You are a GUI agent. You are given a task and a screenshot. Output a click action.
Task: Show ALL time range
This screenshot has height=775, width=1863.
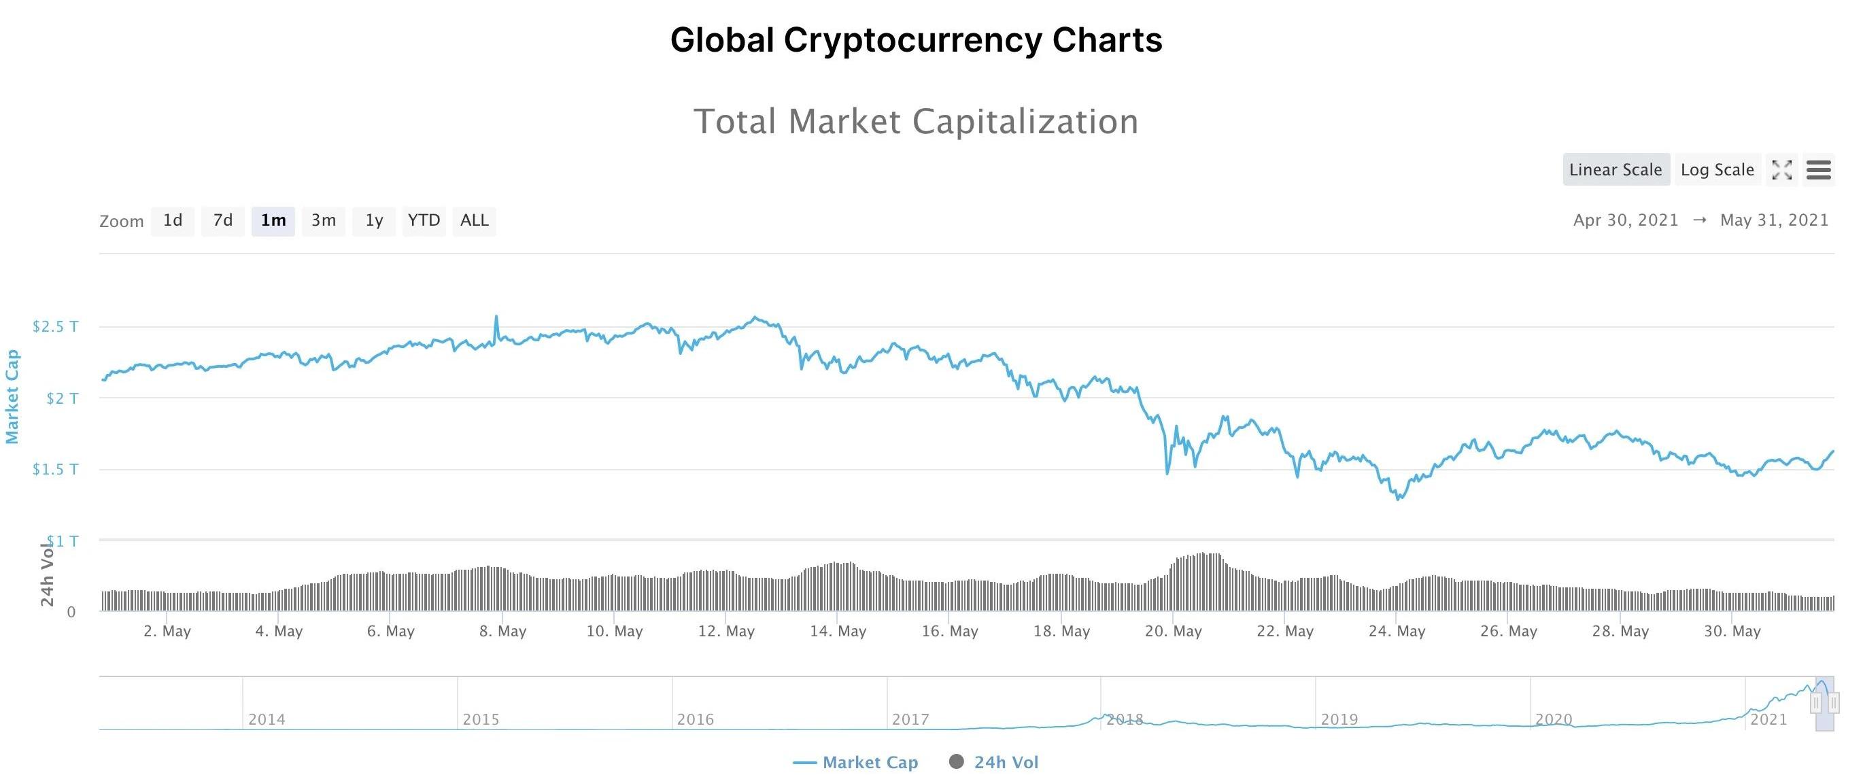tap(475, 220)
